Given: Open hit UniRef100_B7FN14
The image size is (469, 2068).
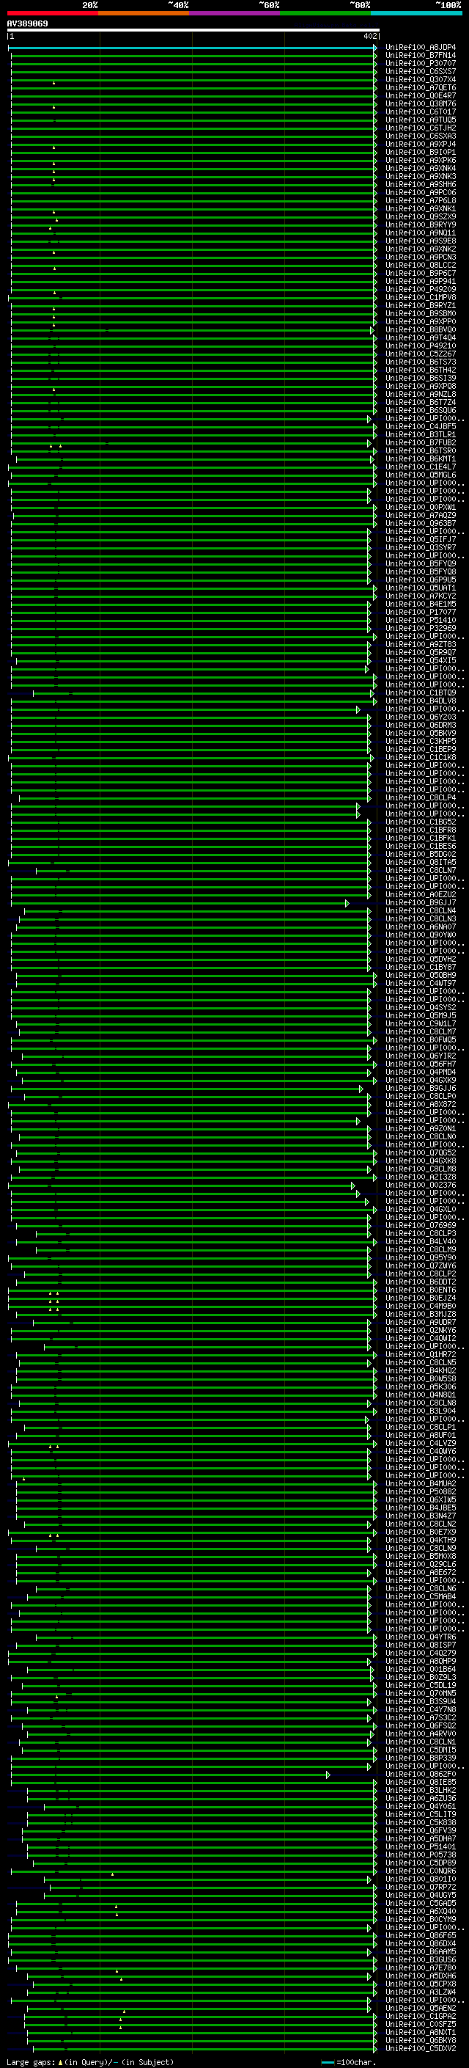Looking at the screenshot, I should pyautogui.click(x=420, y=56).
